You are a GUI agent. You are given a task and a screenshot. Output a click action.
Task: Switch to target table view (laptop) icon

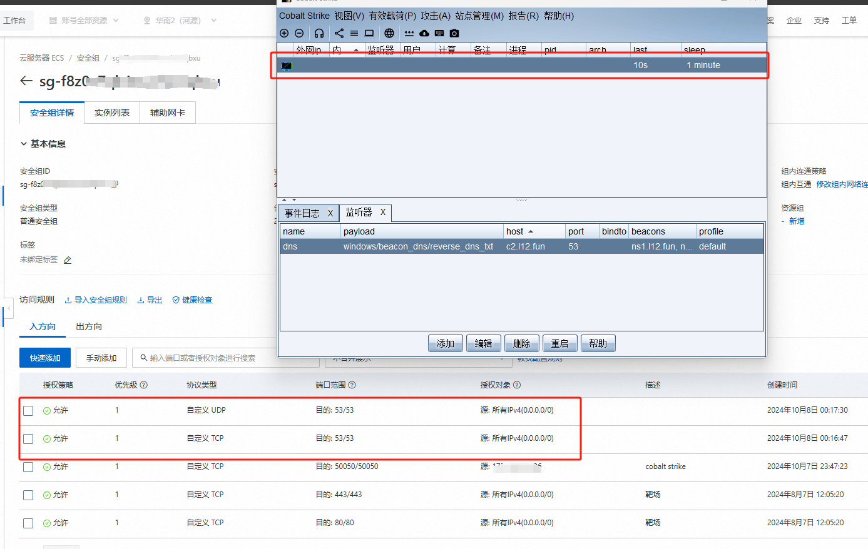point(369,33)
